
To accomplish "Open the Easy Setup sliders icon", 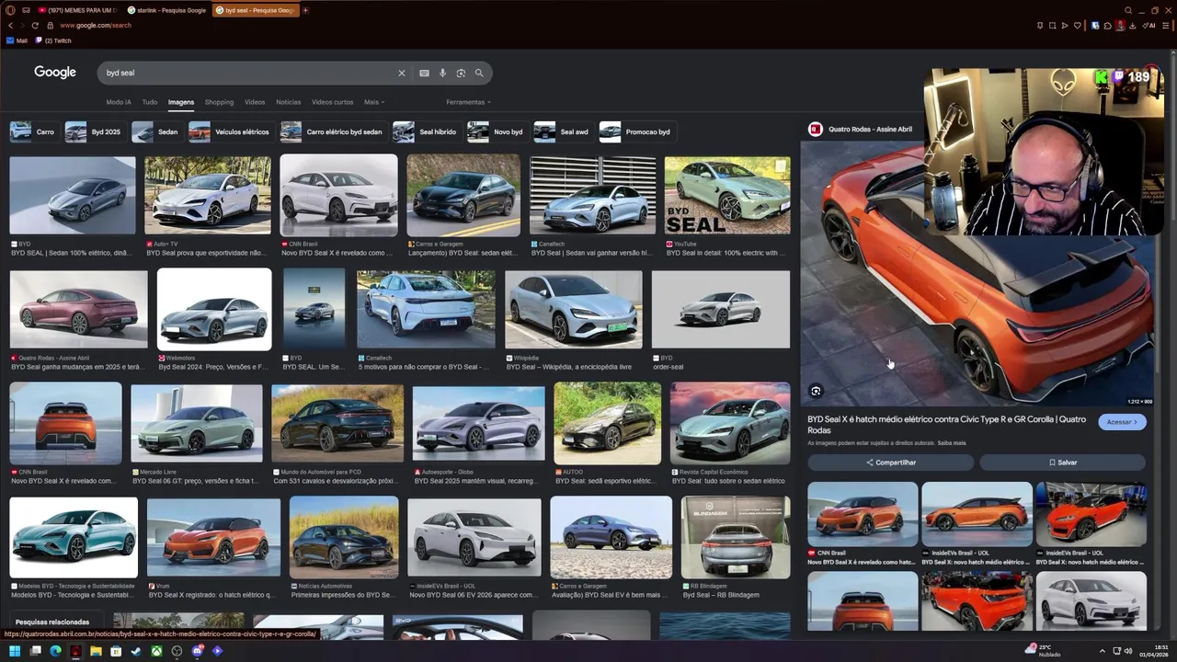I will coord(1166,26).
